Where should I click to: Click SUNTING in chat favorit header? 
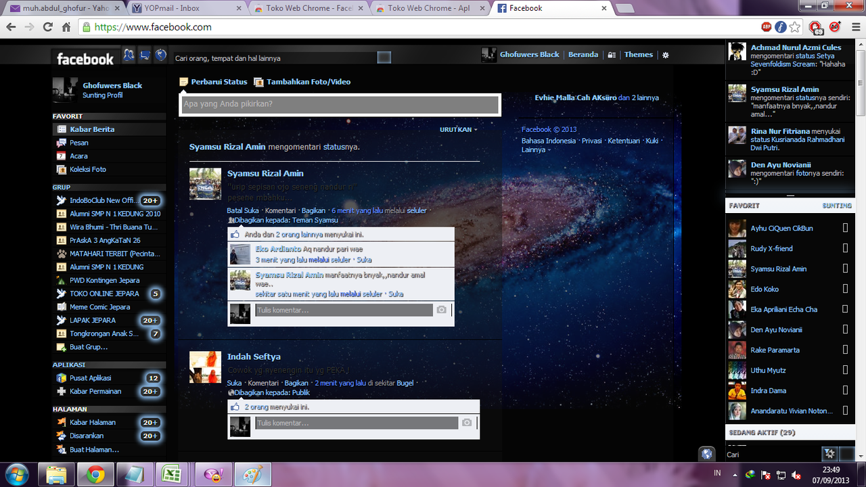tap(837, 205)
